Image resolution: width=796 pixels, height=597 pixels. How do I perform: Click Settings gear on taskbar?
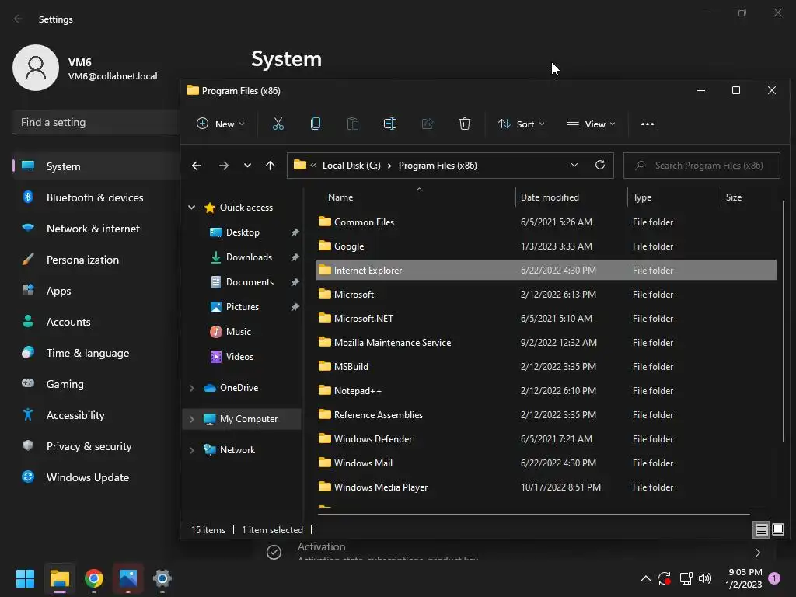[x=162, y=578]
